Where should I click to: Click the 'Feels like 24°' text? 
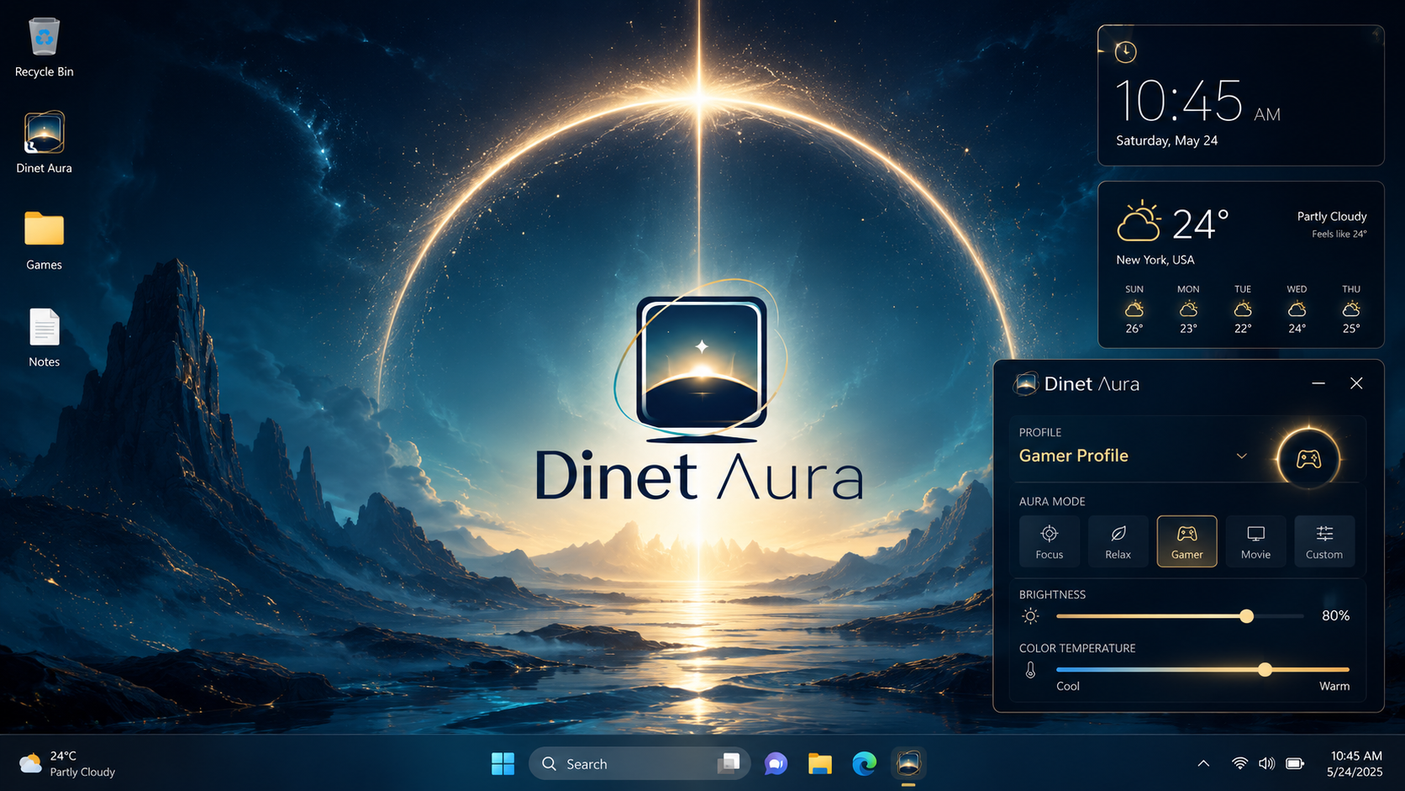(x=1339, y=234)
